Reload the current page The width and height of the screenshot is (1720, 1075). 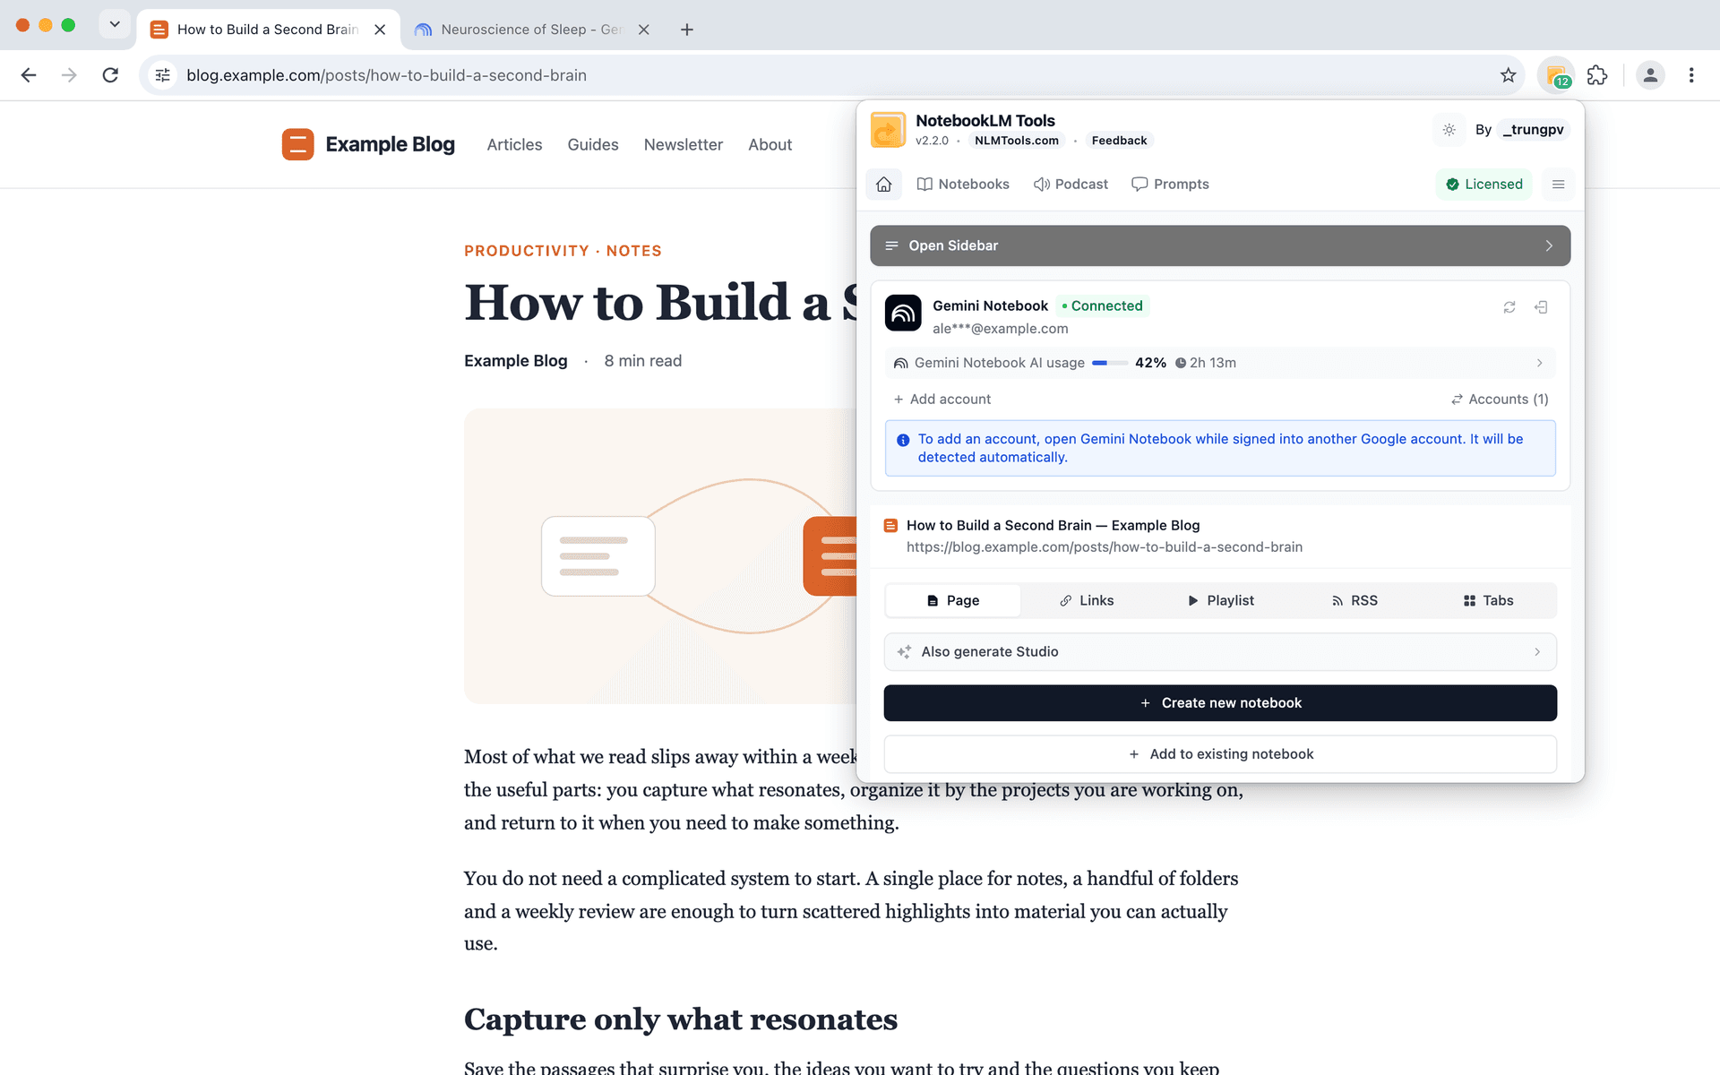[110, 75]
